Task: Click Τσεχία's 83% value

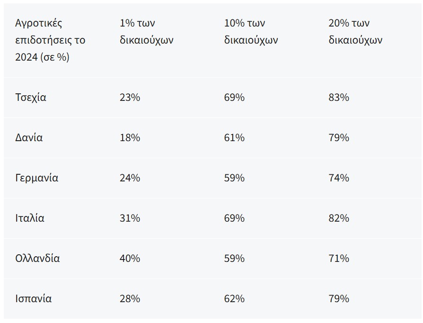Action: 339,98
